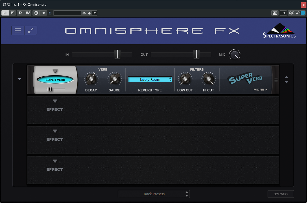This screenshot has width=307, height=203.
Task: Click the Spectrasonics logo
Action: [x=279, y=30]
